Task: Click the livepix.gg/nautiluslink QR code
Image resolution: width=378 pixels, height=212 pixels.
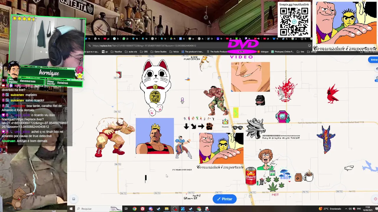Action: 294,21
